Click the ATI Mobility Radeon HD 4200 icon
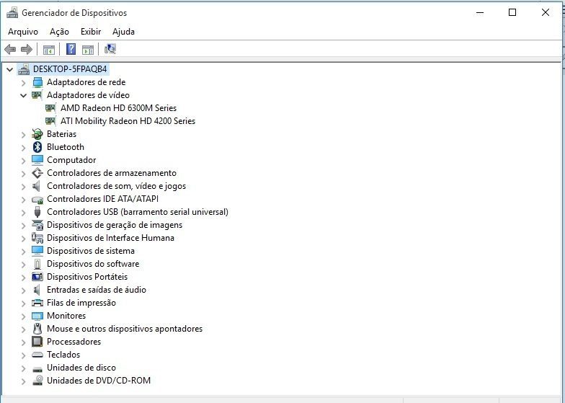The width and height of the screenshot is (565, 403). [50, 121]
